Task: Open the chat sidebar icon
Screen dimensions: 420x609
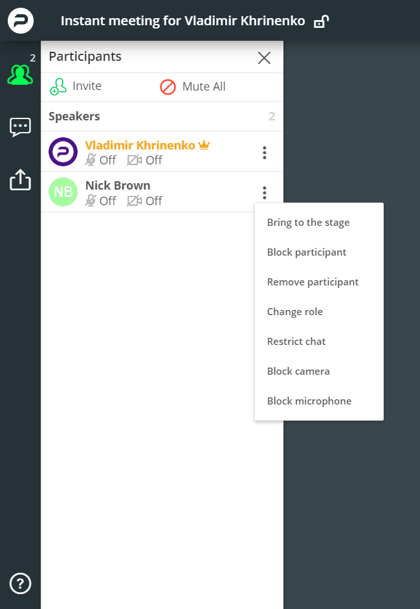Action: click(x=20, y=127)
